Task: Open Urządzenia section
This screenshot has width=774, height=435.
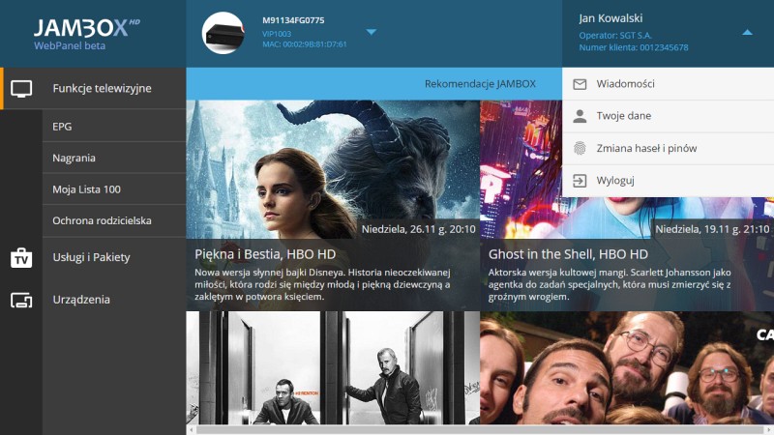Action: tap(94, 300)
